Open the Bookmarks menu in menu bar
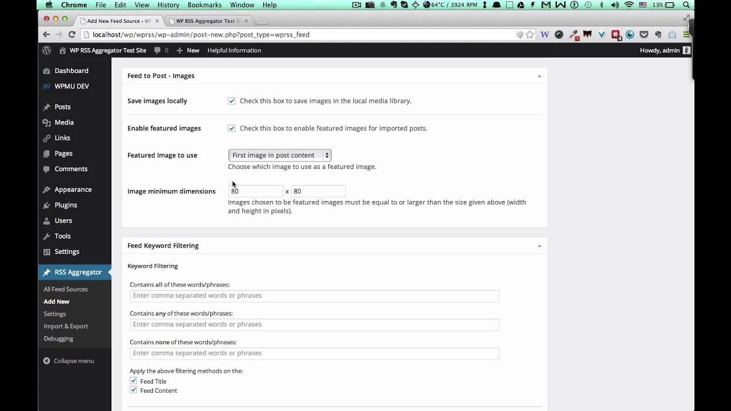Screen dimensions: 731x411 [x=204, y=5]
